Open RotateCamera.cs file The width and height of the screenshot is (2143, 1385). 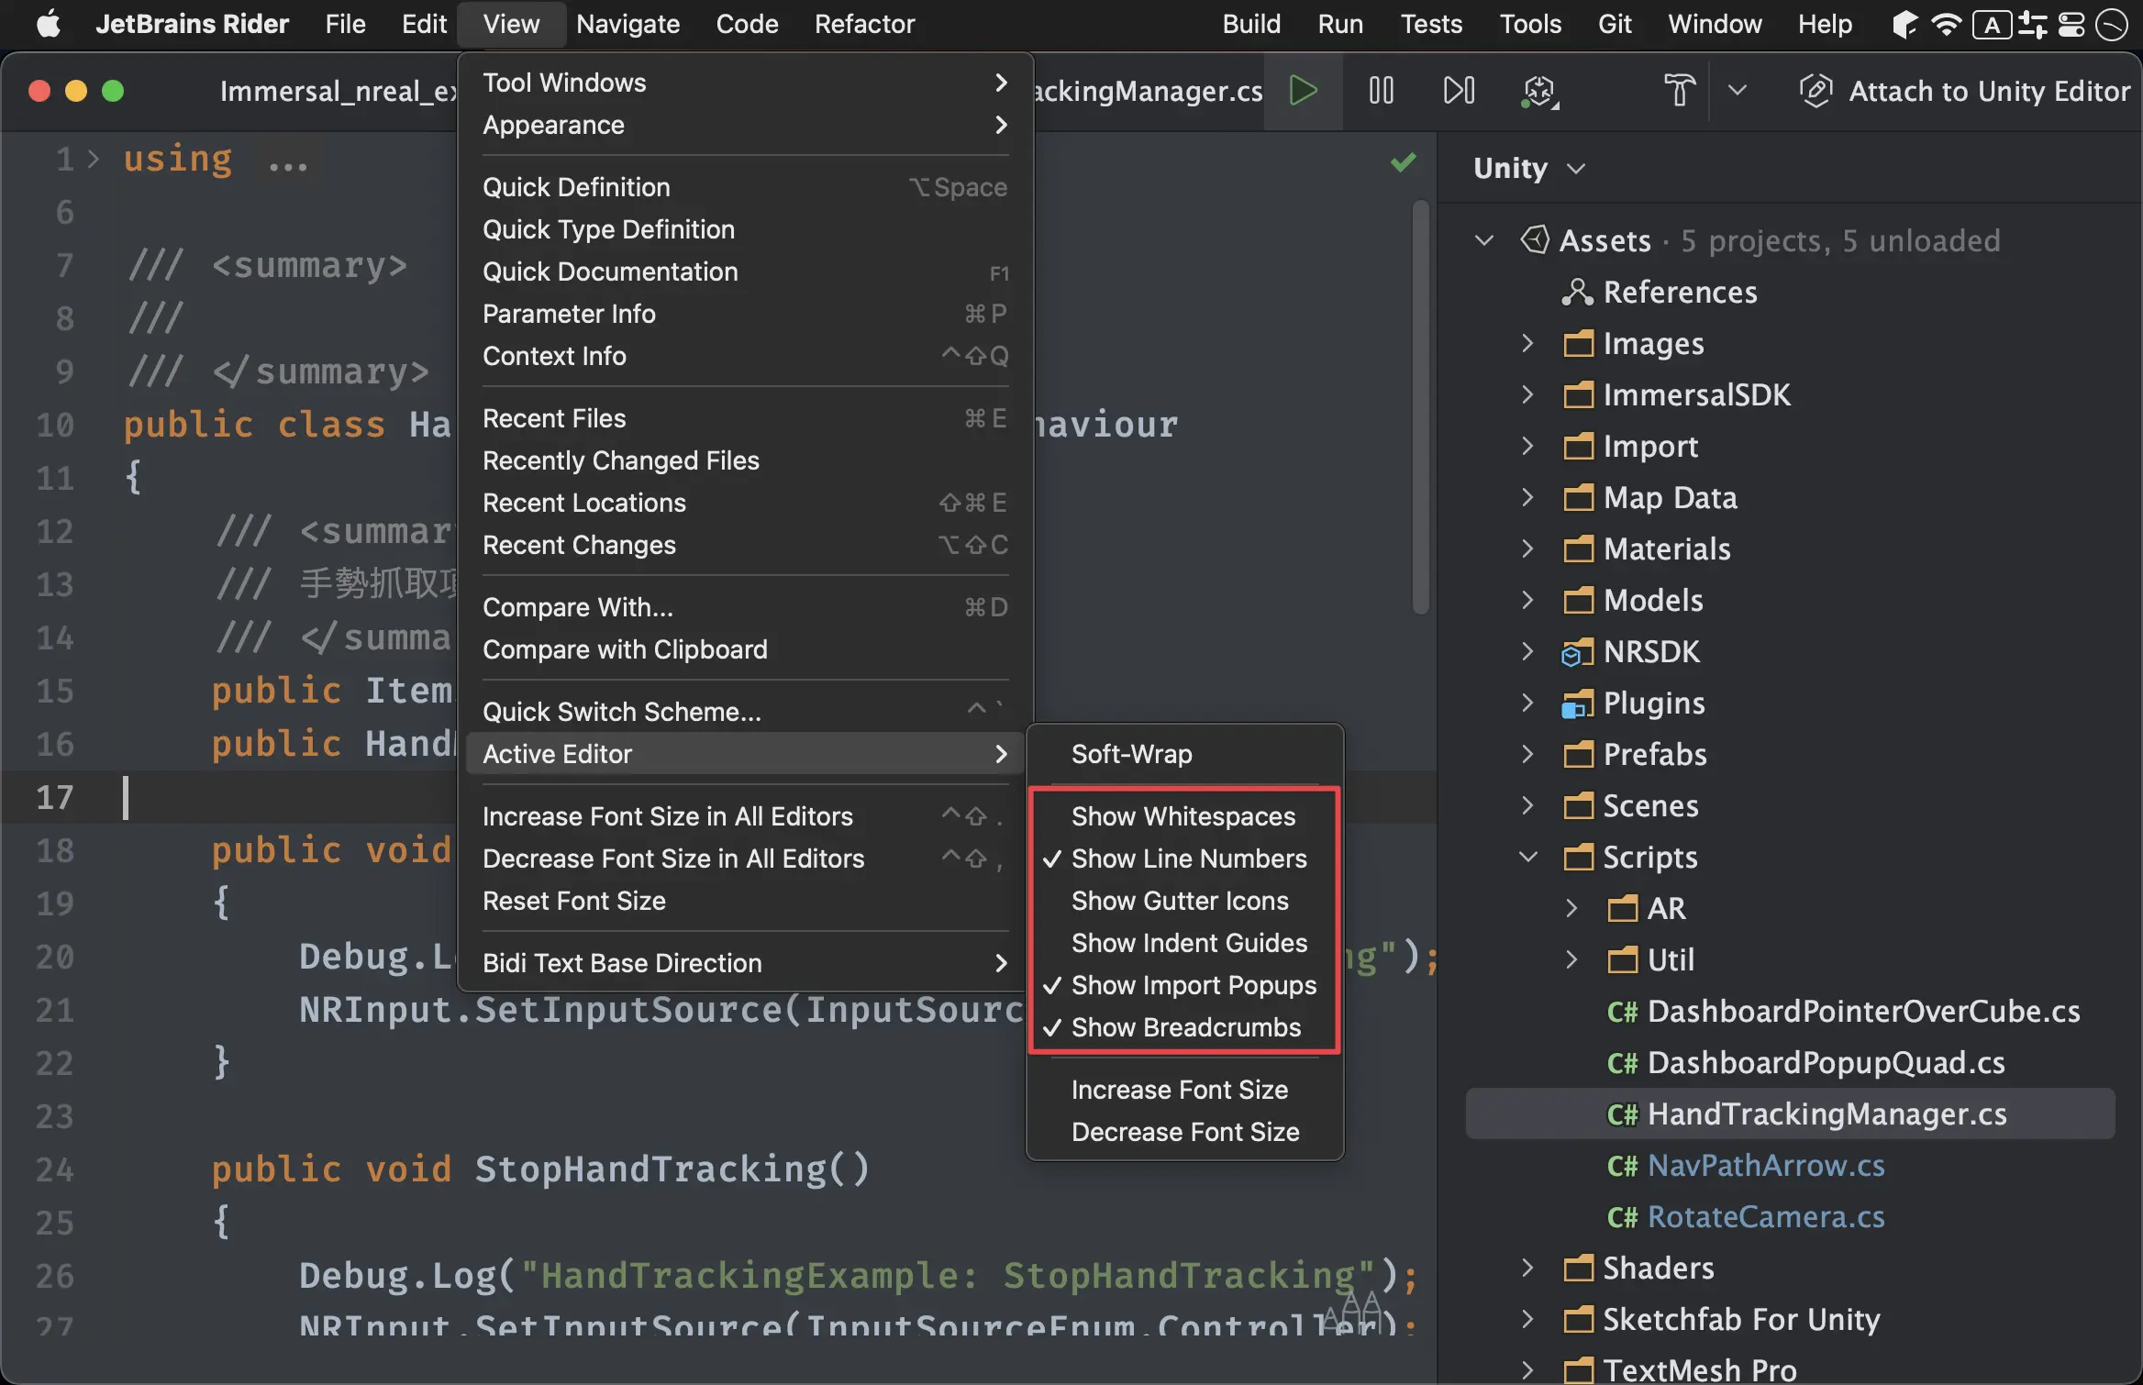tap(1746, 1216)
